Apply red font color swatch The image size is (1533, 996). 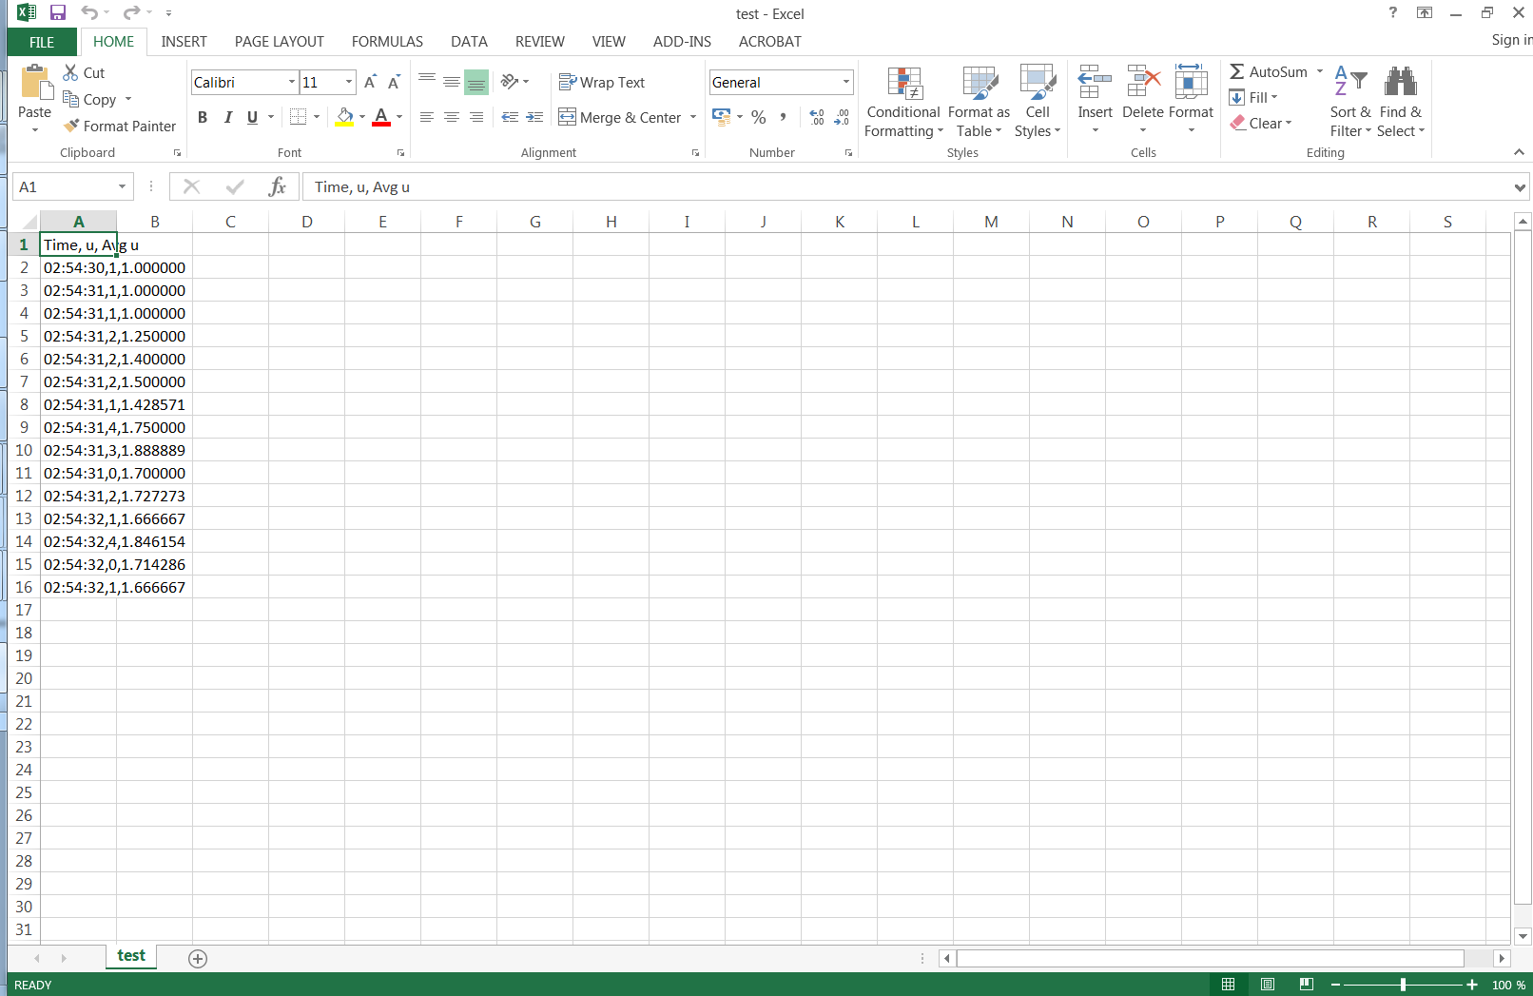381,117
